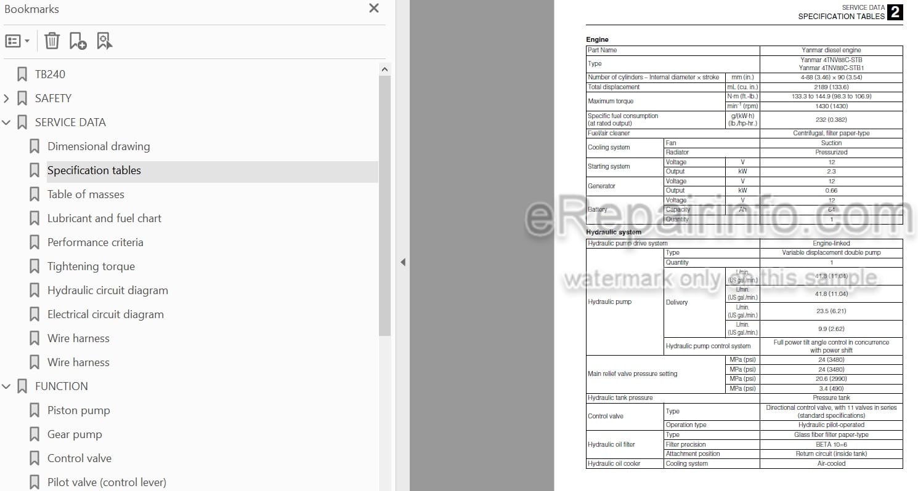Click the 'BETA 10=6' filter precision value
Image resolution: width=918 pixels, height=491 pixels.
[x=831, y=444]
